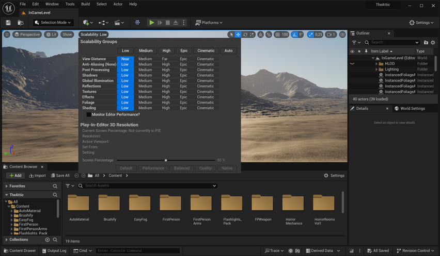Toggle surface snapping icon
Screen dimensions: 440x256
coord(269,35)
